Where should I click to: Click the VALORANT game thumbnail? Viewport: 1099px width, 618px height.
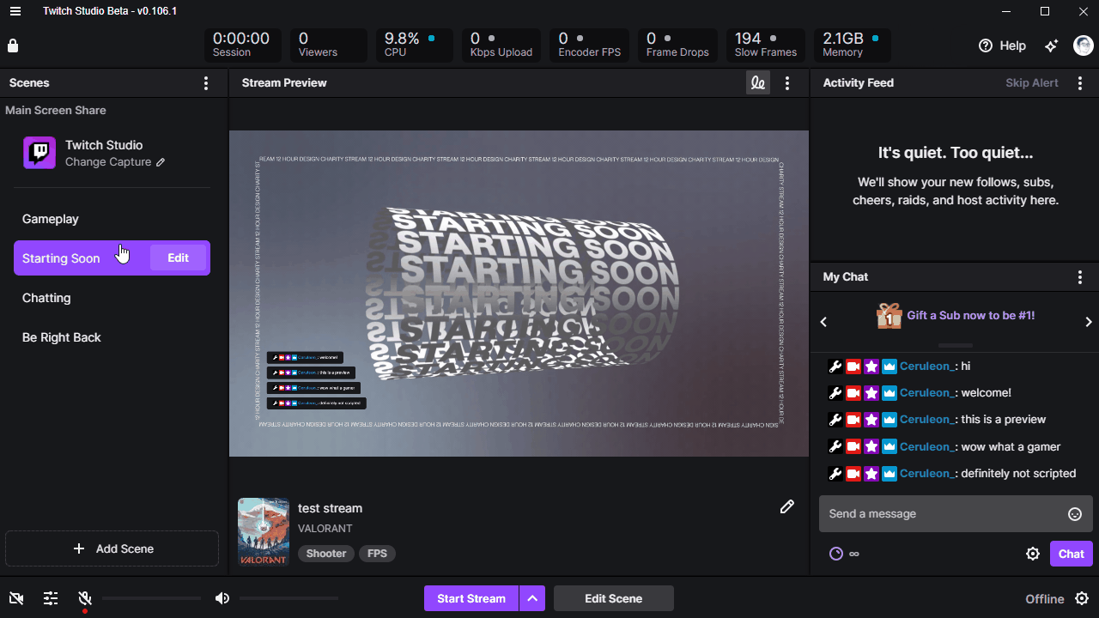[x=264, y=531]
